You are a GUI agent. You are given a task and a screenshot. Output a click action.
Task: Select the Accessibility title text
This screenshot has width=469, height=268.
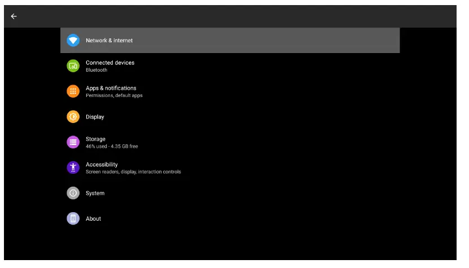point(102,164)
